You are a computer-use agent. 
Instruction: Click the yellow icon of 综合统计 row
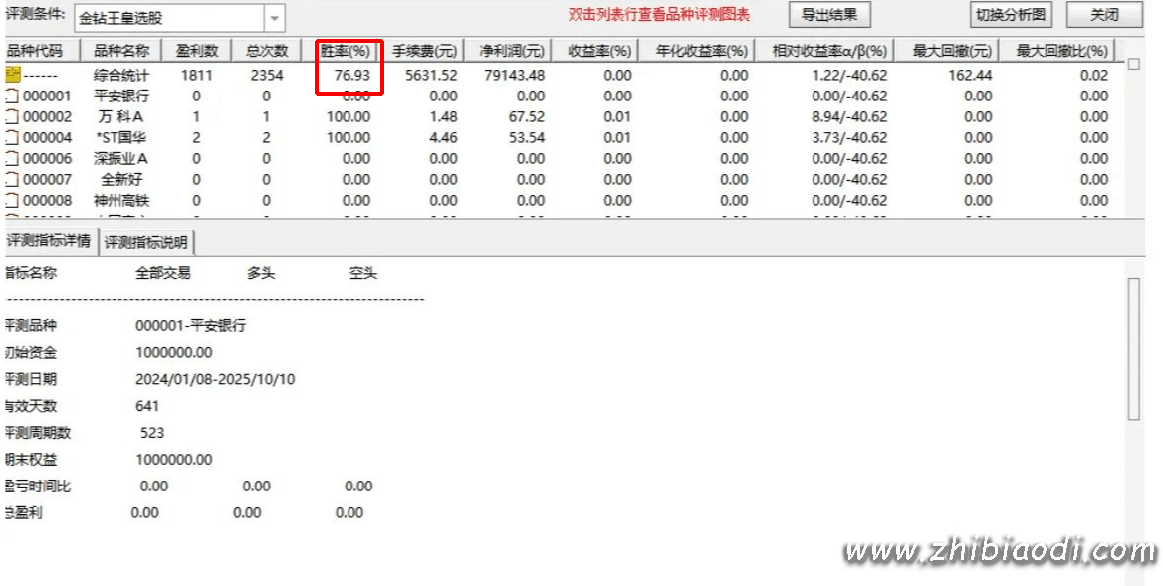(x=13, y=74)
